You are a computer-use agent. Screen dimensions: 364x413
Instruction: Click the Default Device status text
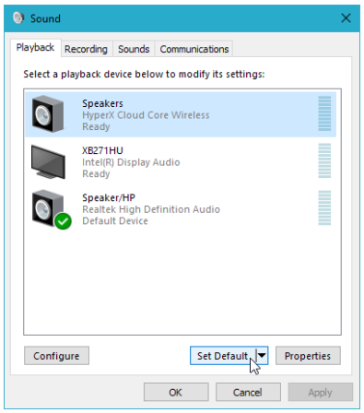115,221
